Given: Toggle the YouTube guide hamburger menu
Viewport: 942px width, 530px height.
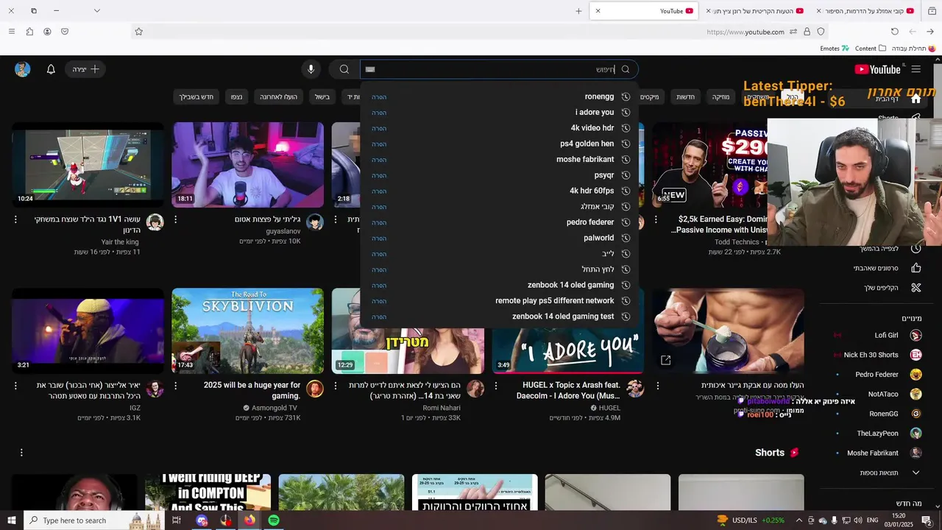Looking at the screenshot, I should [x=916, y=69].
